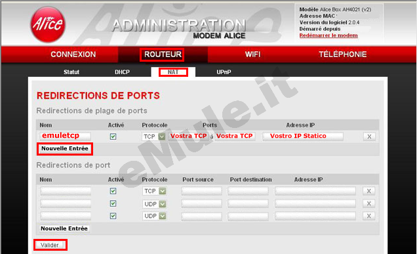The width and height of the screenshot is (417, 254).
Task: Switch to the DHCP sub-tab
Action: click(122, 72)
